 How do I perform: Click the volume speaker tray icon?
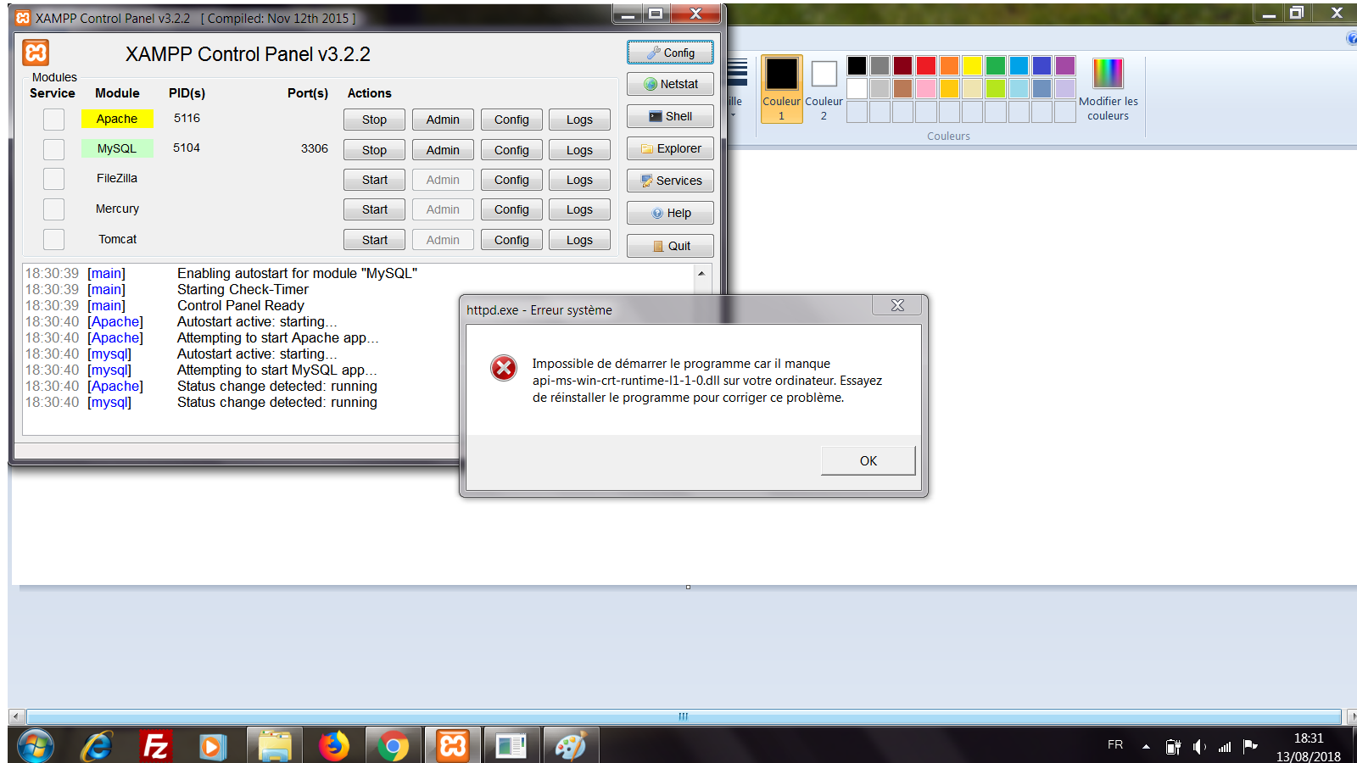click(1198, 747)
